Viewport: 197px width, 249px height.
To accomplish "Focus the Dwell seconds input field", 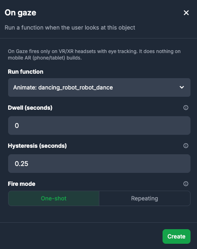I will [x=99, y=126].
